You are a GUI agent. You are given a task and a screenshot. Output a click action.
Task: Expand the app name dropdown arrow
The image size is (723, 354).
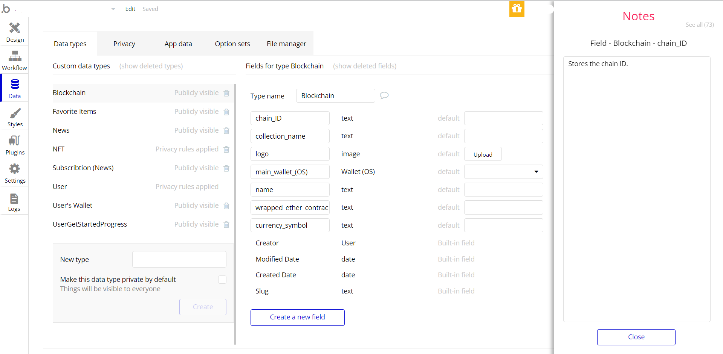[113, 9]
